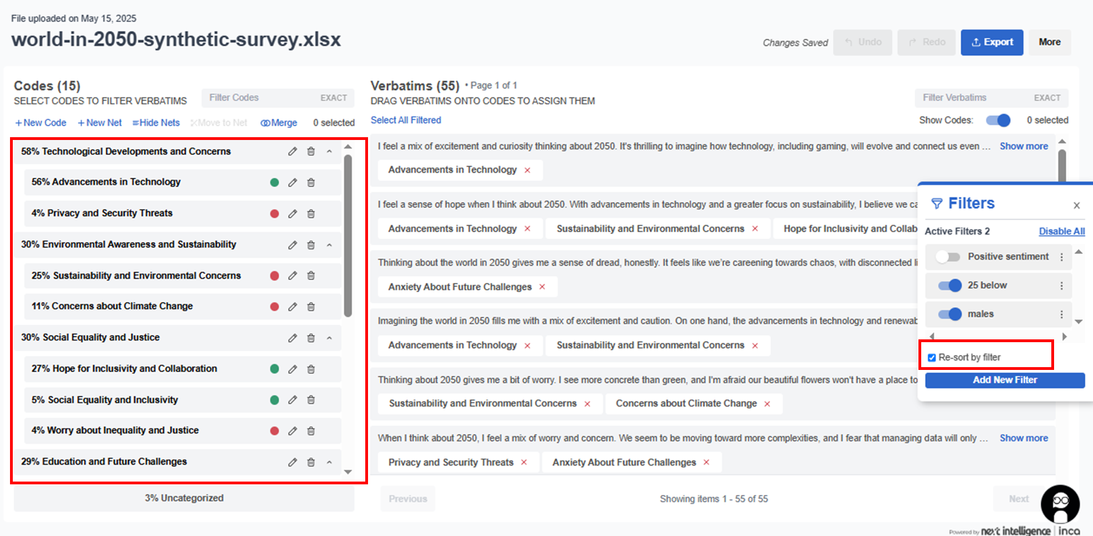1093x536 pixels.
Task: Click pencil icon for Concerns about Climate Change
Action: 292,307
